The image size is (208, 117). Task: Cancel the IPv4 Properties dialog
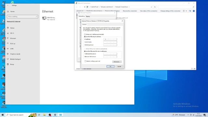119,66
